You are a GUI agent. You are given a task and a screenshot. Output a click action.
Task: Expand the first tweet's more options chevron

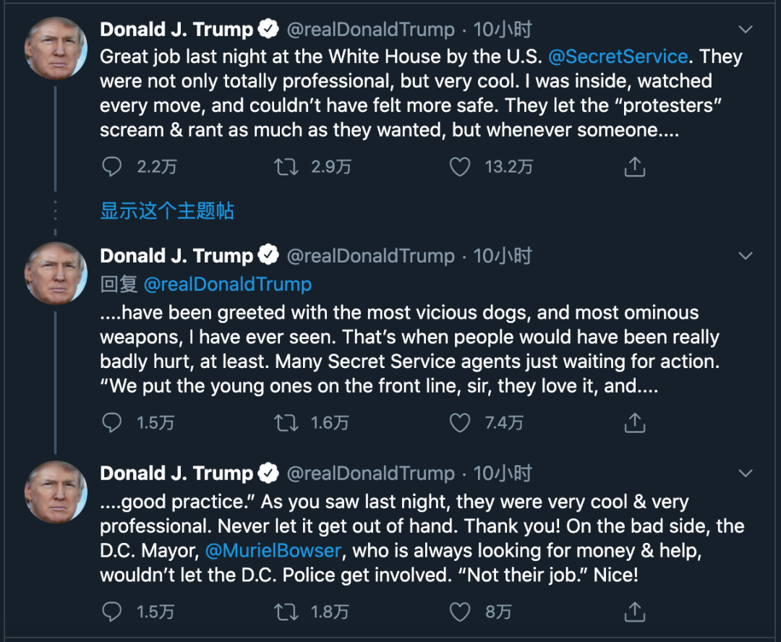pyautogui.click(x=745, y=30)
